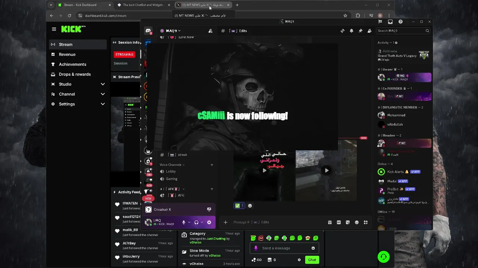The height and width of the screenshot is (268, 478).
Task: Click the invite members icon beside MAQ9
Action: coord(210,31)
